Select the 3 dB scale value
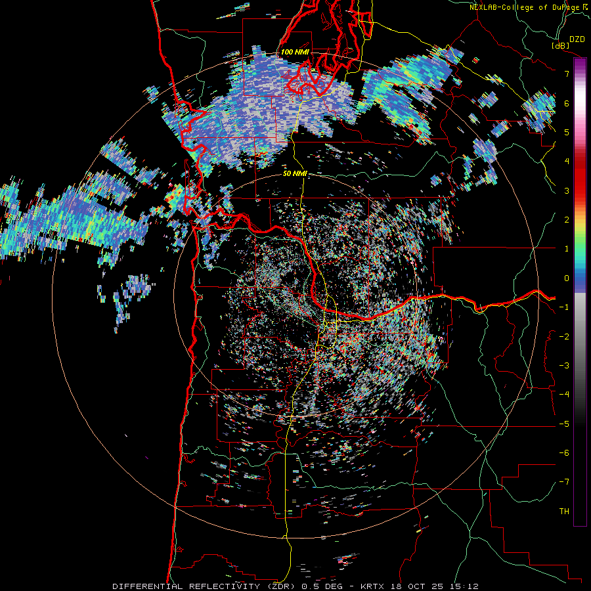Image resolution: width=591 pixels, height=591 pixels. (567, 190)
